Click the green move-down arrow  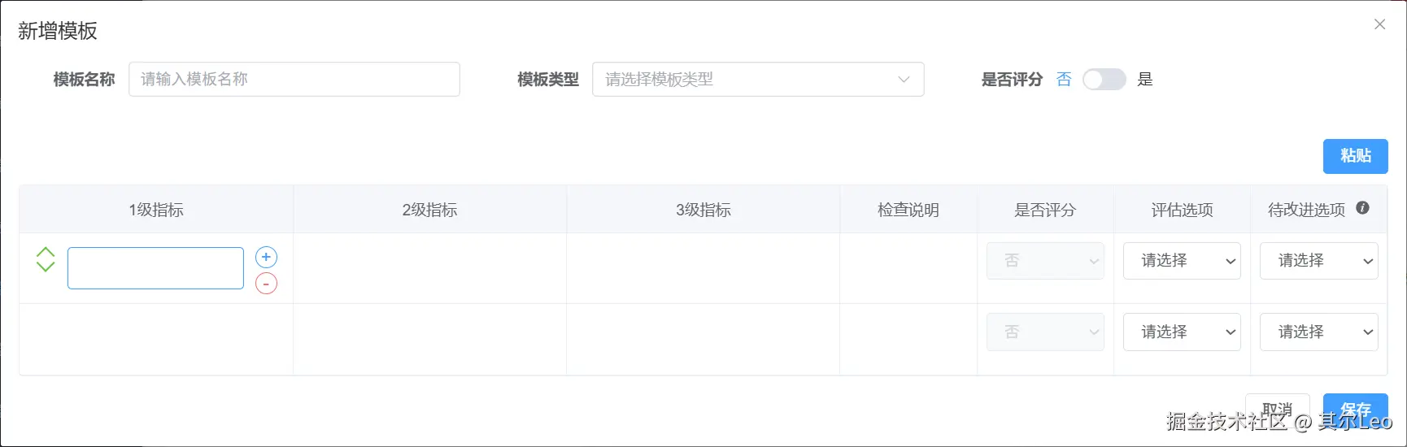tap(46, 267)
